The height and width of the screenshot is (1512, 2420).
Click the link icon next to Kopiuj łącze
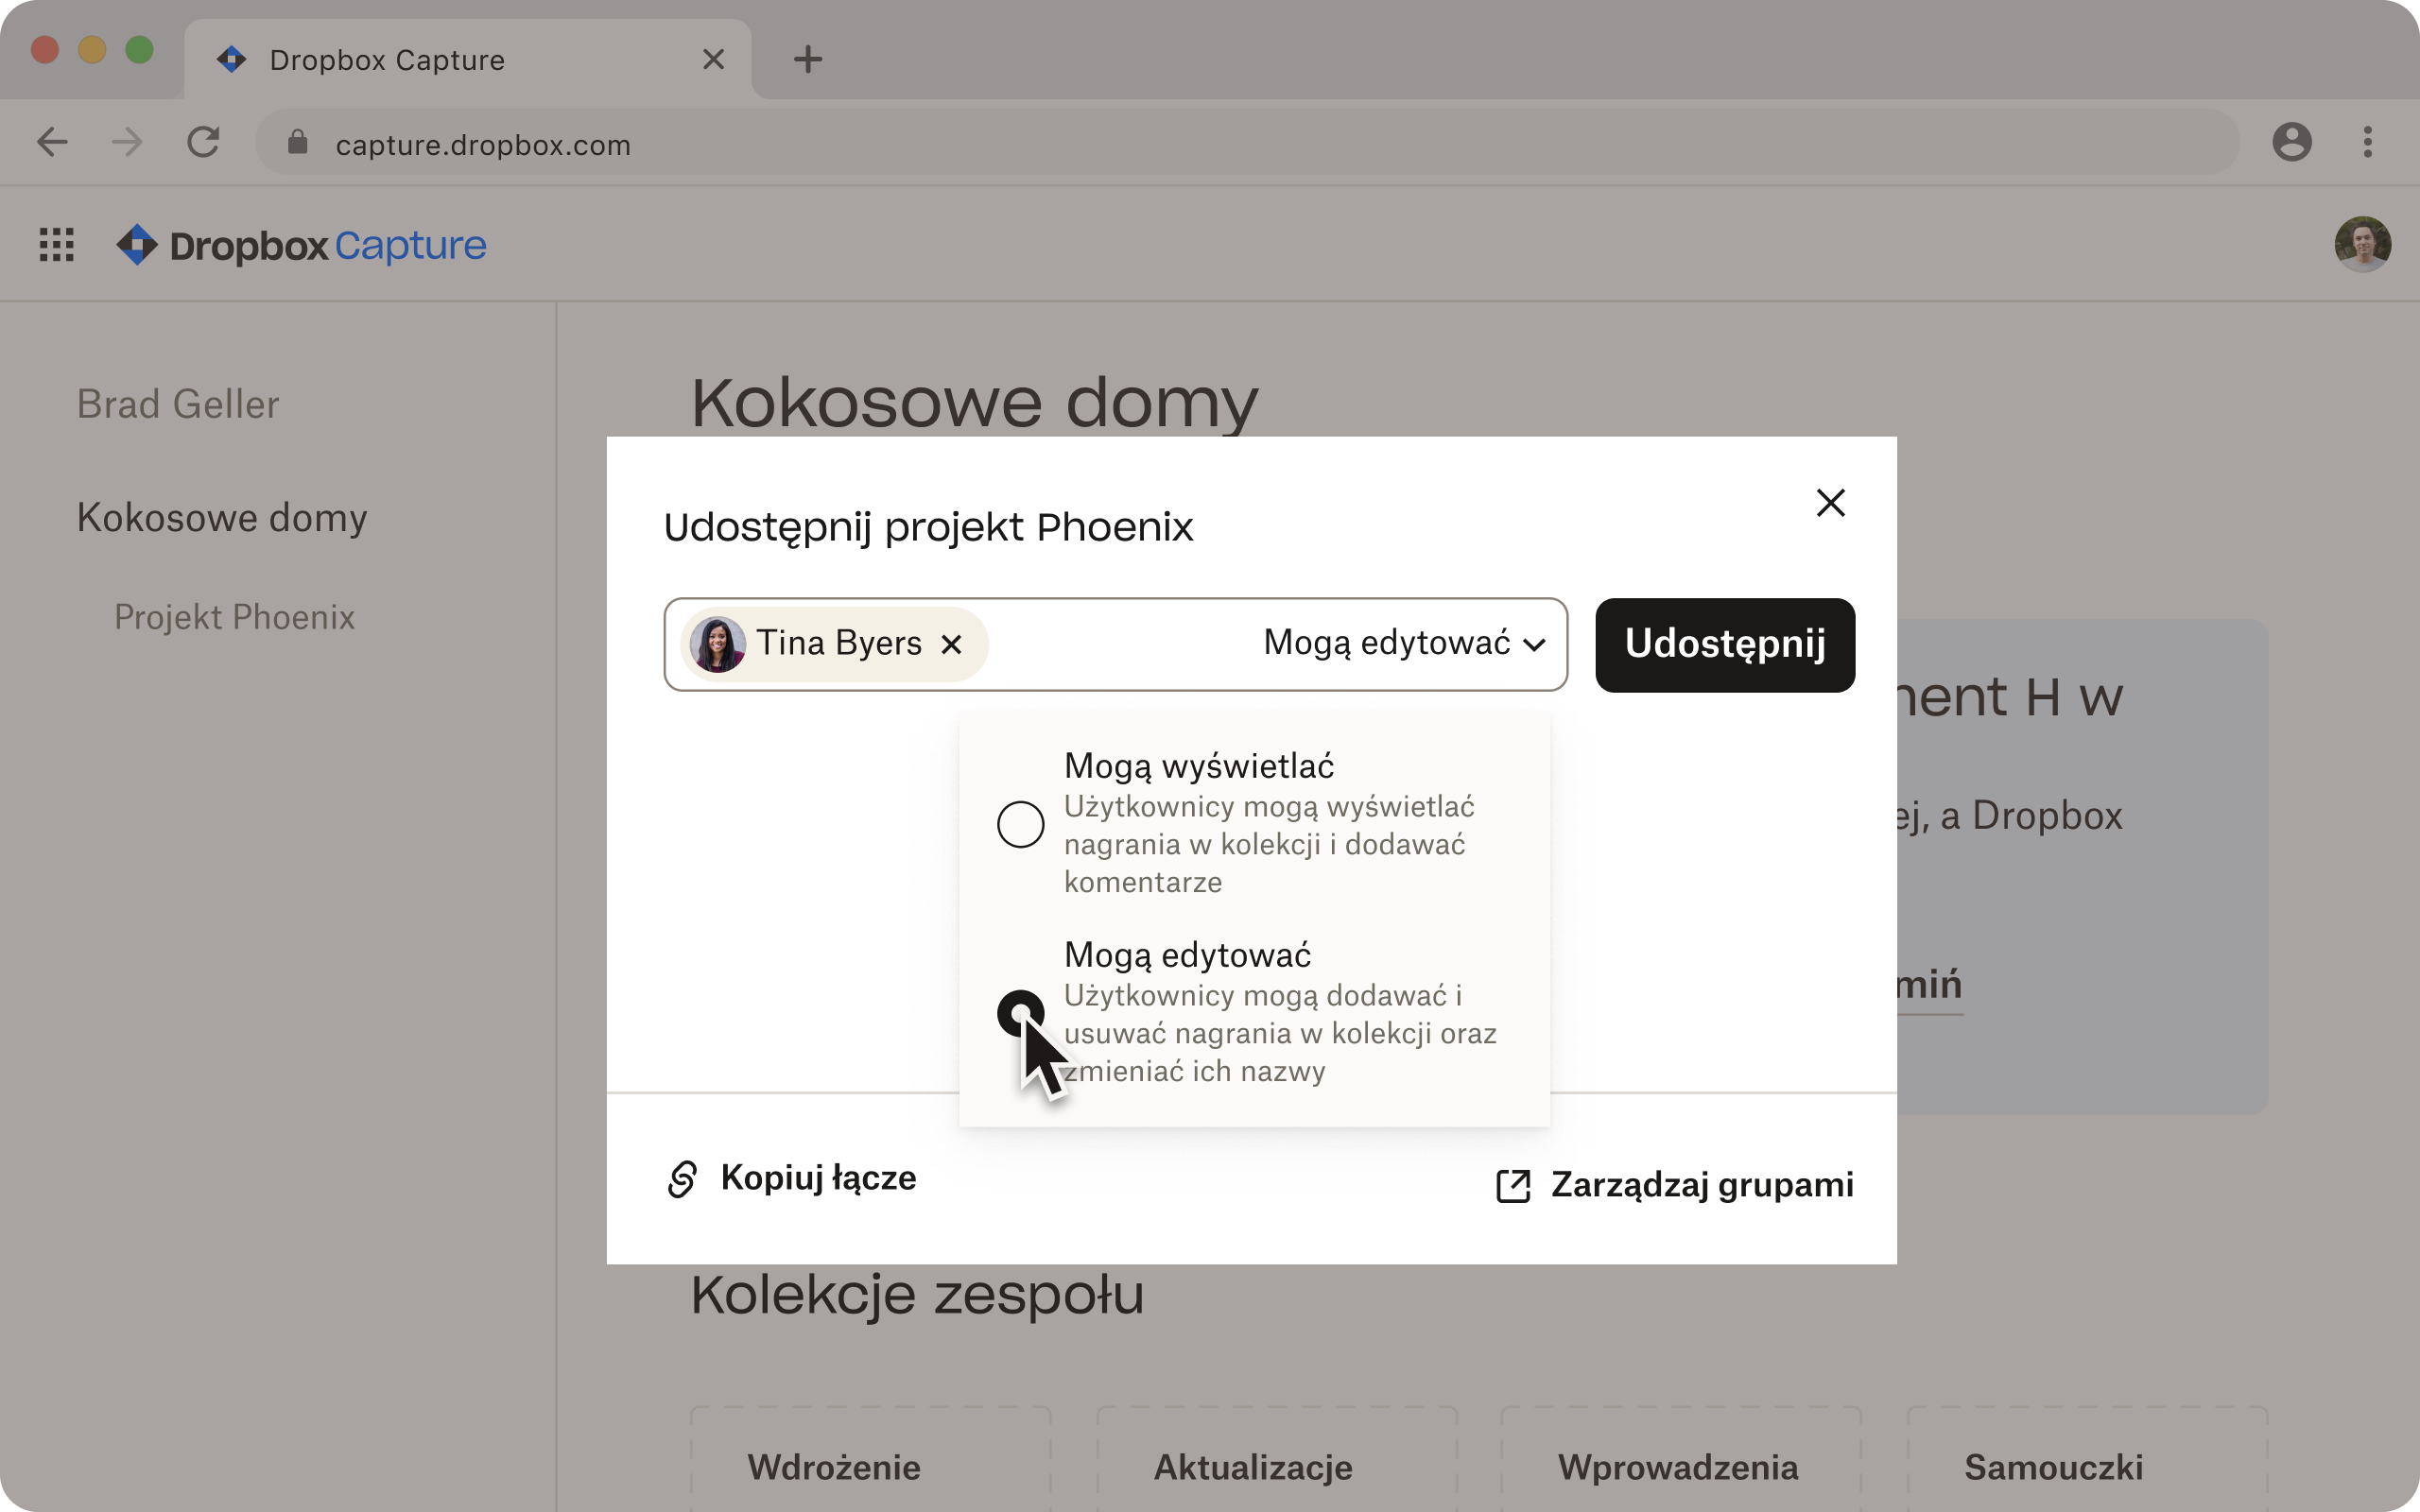[682, 1179]
